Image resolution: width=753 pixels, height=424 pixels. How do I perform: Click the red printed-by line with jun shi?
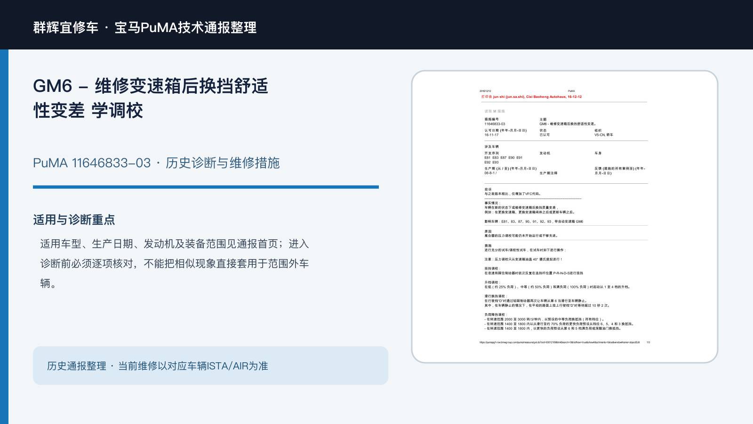pos(531,97)
